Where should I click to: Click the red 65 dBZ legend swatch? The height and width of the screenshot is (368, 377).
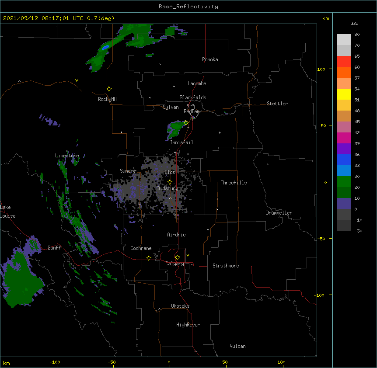coord(344,62)
